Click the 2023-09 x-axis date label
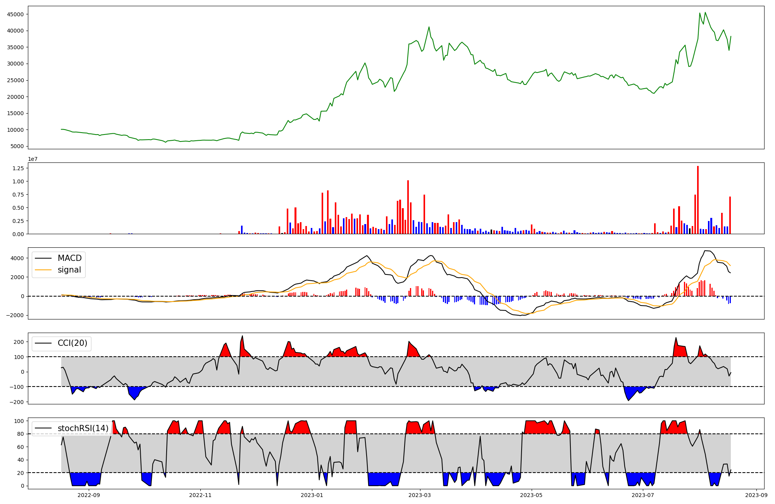775x504 pixels. tap(756, 495)
